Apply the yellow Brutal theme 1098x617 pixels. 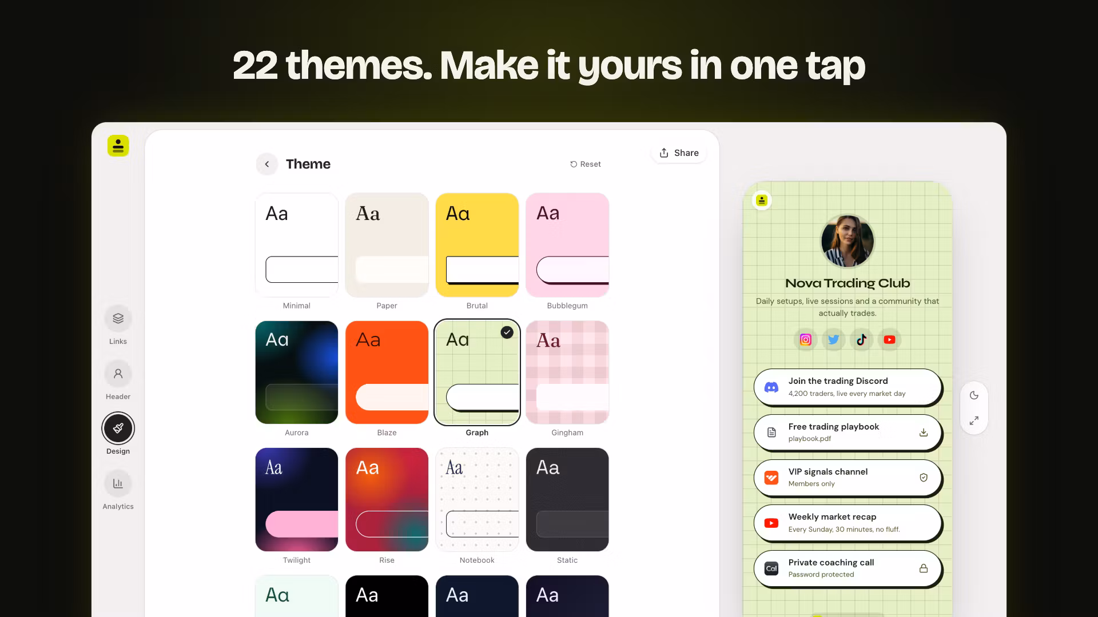click(x=477, y=245)
